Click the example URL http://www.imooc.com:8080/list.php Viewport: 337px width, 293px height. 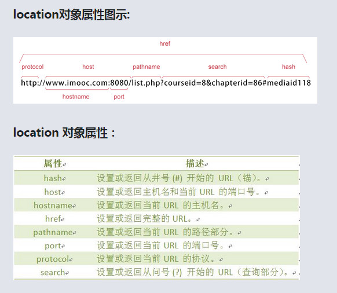(166, 83)
